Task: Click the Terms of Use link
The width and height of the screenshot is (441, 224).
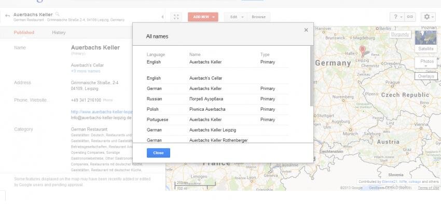Action: tap(428, 188)
